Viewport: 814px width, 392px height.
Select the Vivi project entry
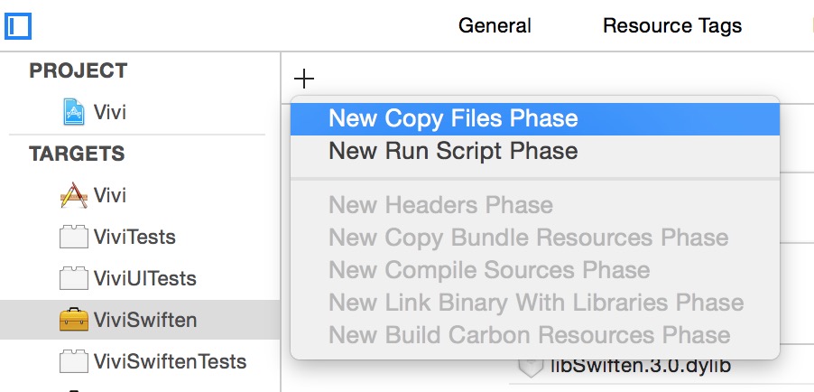click(110, 113)
